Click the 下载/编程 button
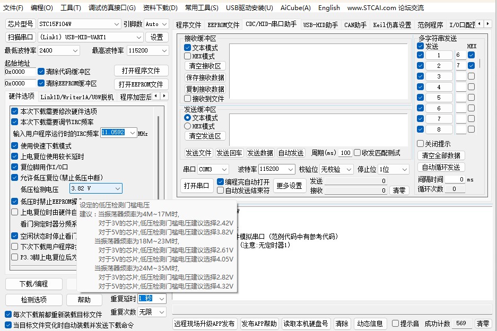 click(33, 284)
